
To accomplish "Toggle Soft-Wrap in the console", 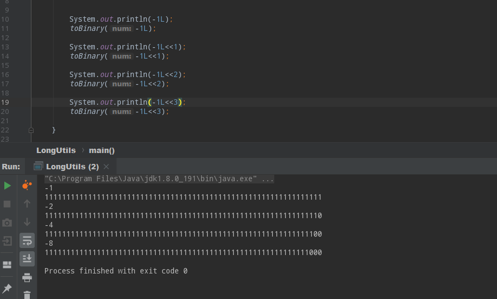I will 27,240.
